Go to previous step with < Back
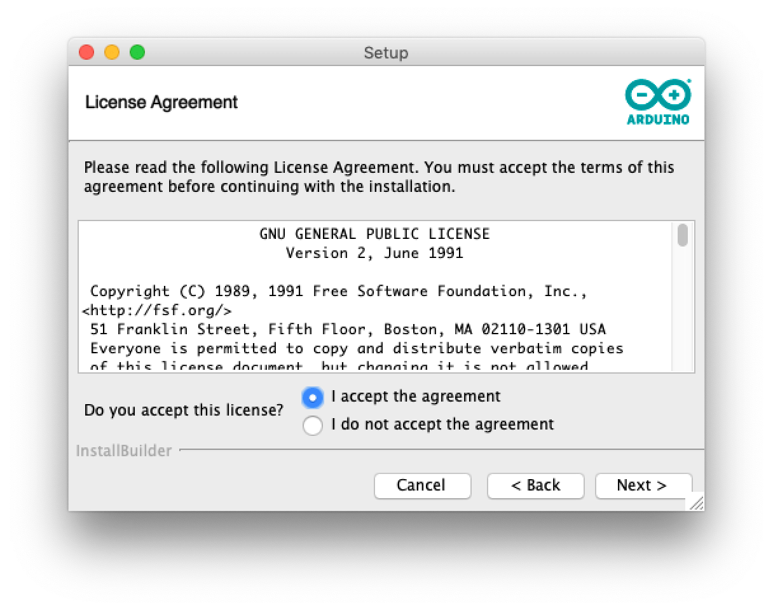 click(x=535, y=485)
